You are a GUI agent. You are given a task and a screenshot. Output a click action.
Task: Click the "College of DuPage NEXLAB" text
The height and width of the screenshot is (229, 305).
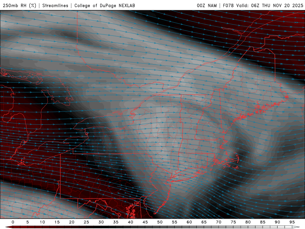104,5
